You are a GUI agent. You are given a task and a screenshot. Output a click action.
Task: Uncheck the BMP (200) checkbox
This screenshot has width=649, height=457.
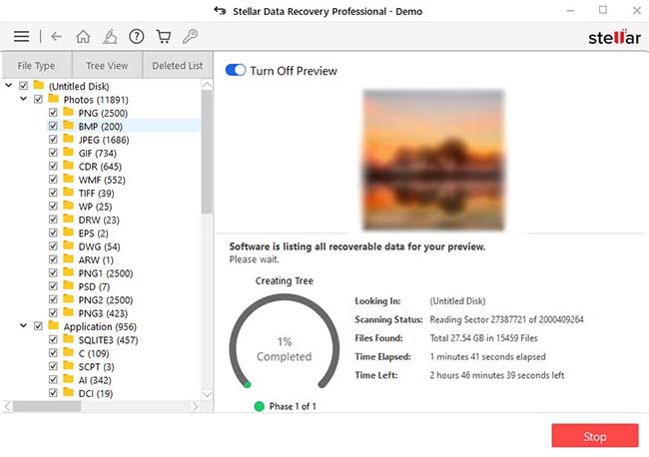(53, 126)
